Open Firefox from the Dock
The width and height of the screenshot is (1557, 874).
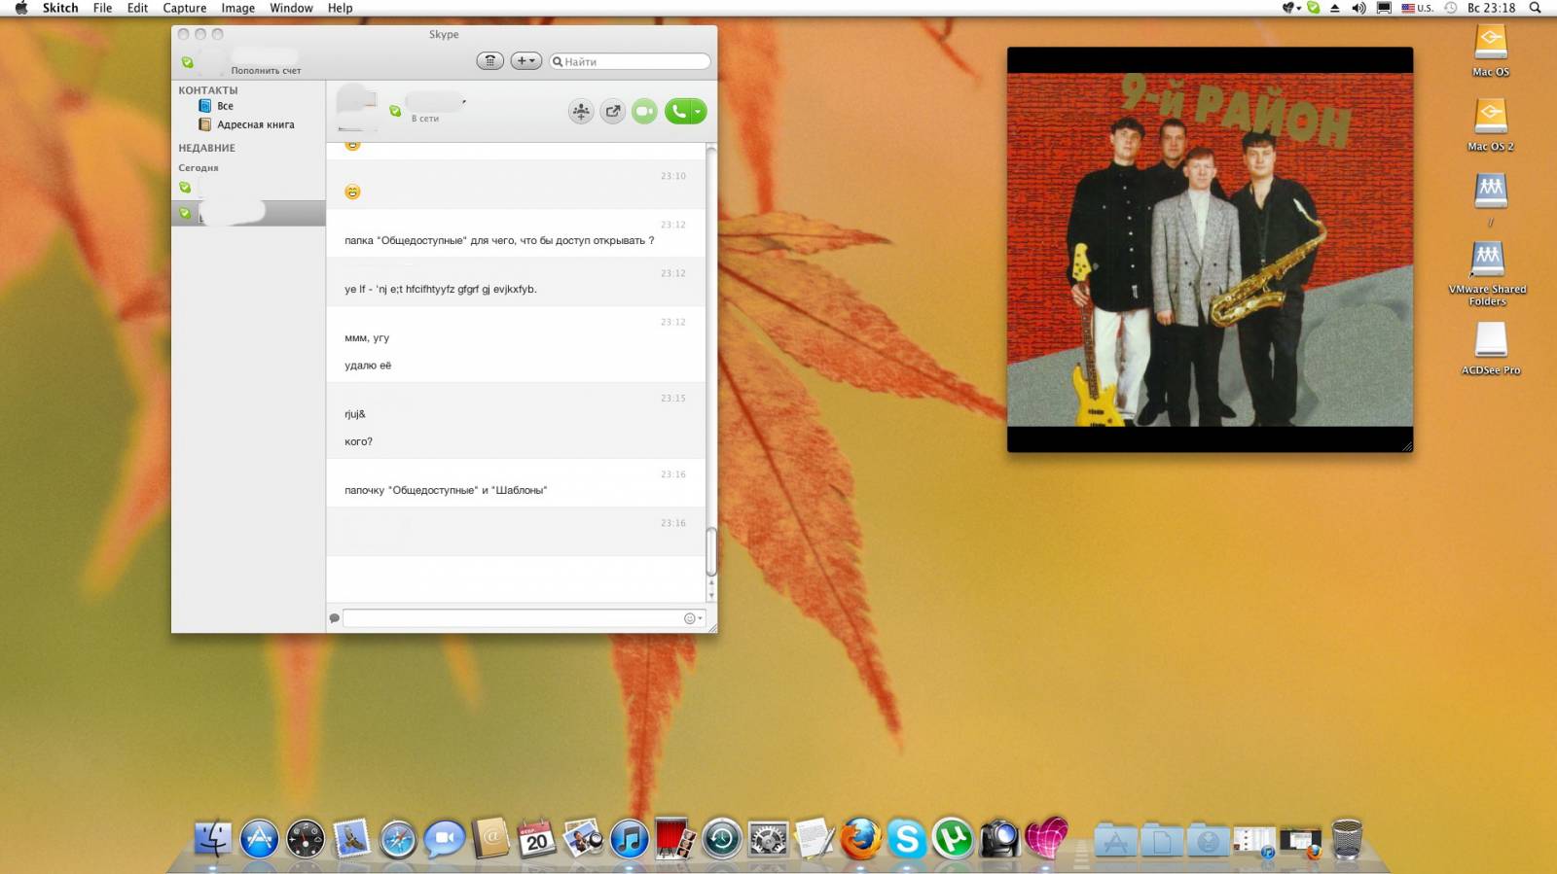[x=860, y=839]
